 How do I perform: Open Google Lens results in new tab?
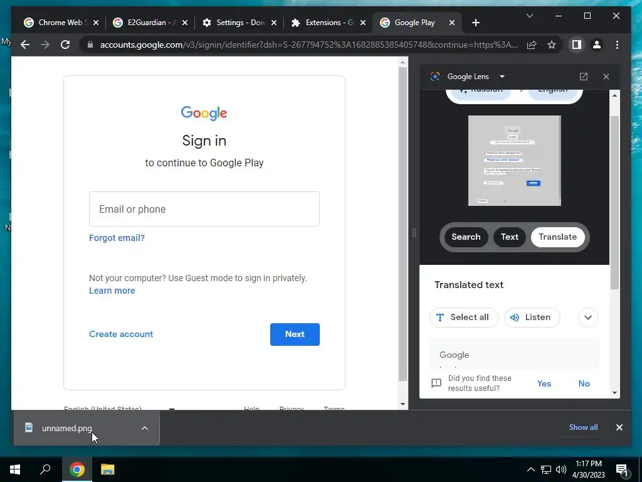584,77
